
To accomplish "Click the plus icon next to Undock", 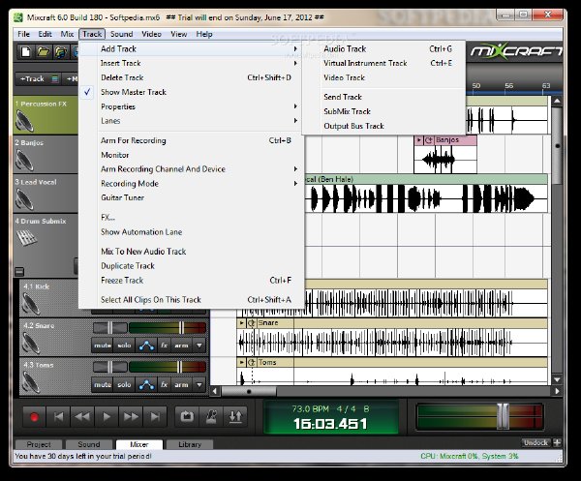I will (x=557, y=442).
